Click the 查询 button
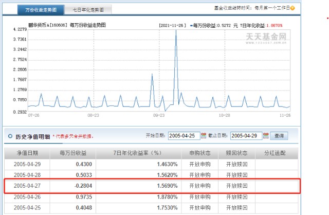Image resolution: width=329 pixels, height=215 pixels. (279, 136)
